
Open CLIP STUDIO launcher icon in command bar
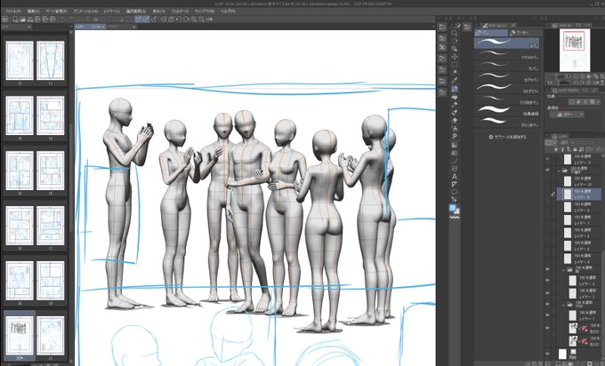(x=5, y=19)
